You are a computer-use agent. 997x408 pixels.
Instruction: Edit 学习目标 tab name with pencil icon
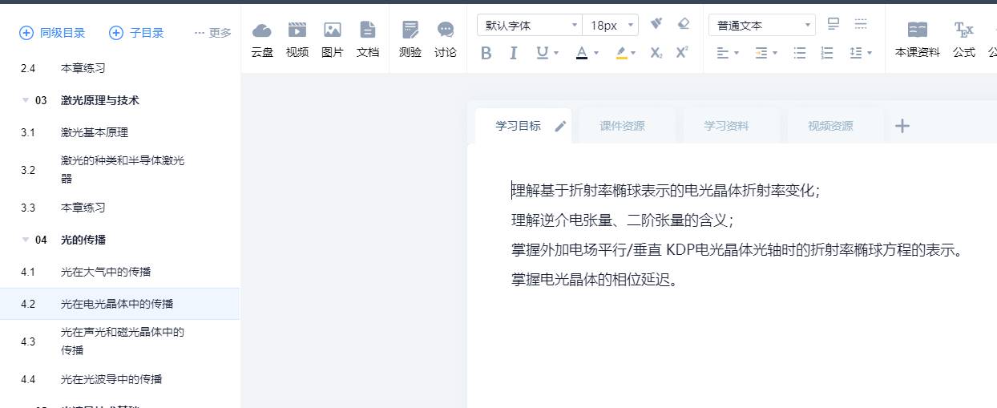(x=560, y=126)
